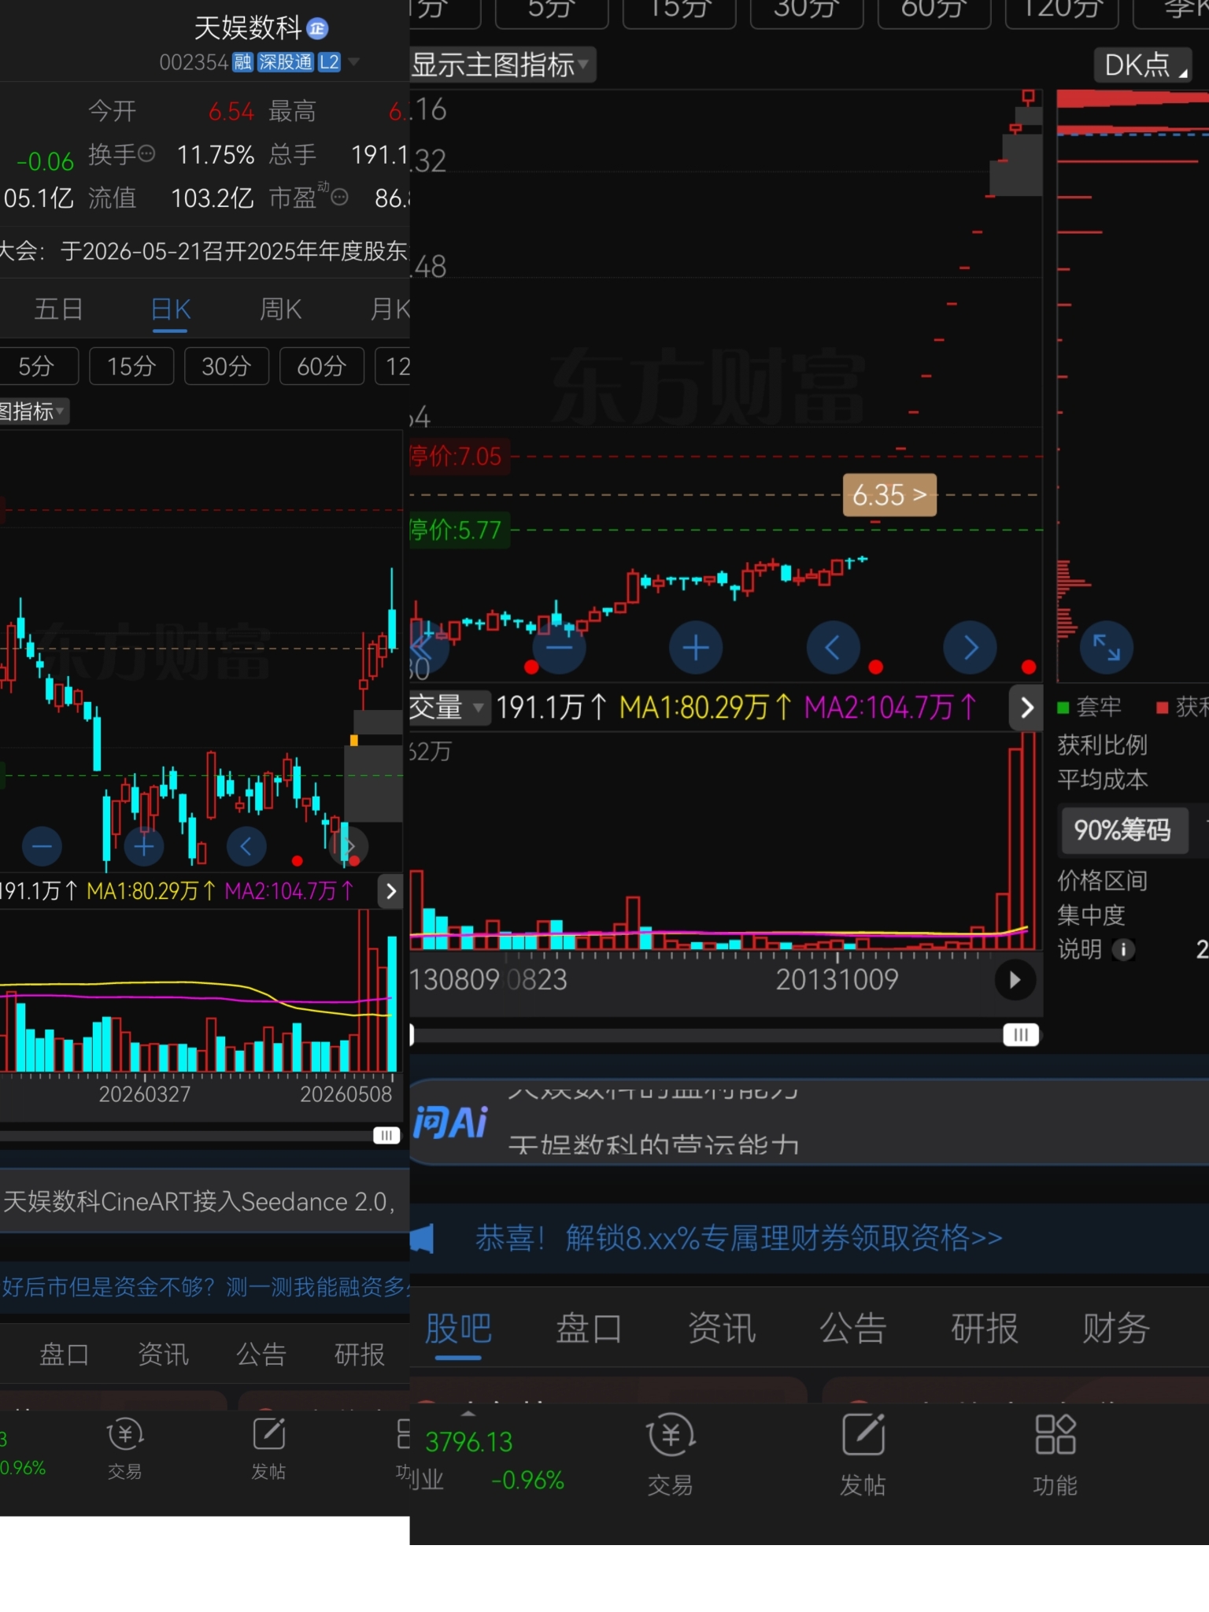Open the DK点 dropdown
This screenshot has width=1209, height=1612.
point(1144,65)
